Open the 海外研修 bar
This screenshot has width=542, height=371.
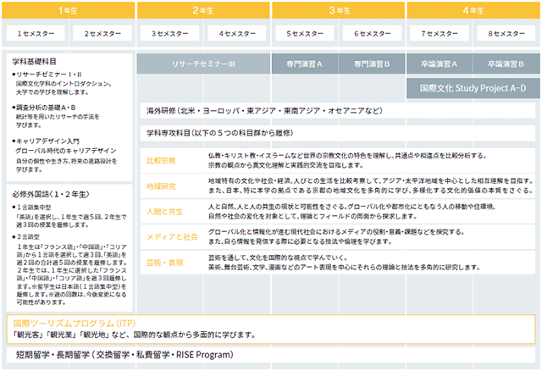338,111
